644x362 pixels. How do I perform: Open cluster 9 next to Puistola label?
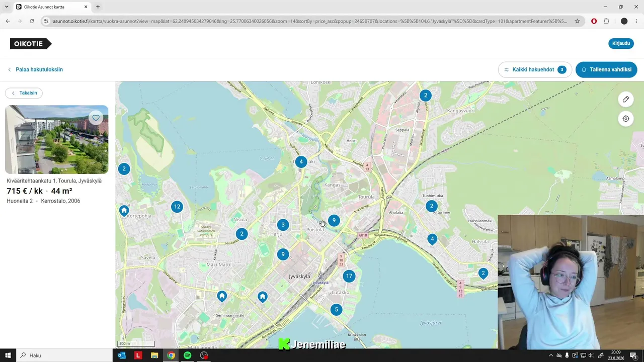coord(334,220)
